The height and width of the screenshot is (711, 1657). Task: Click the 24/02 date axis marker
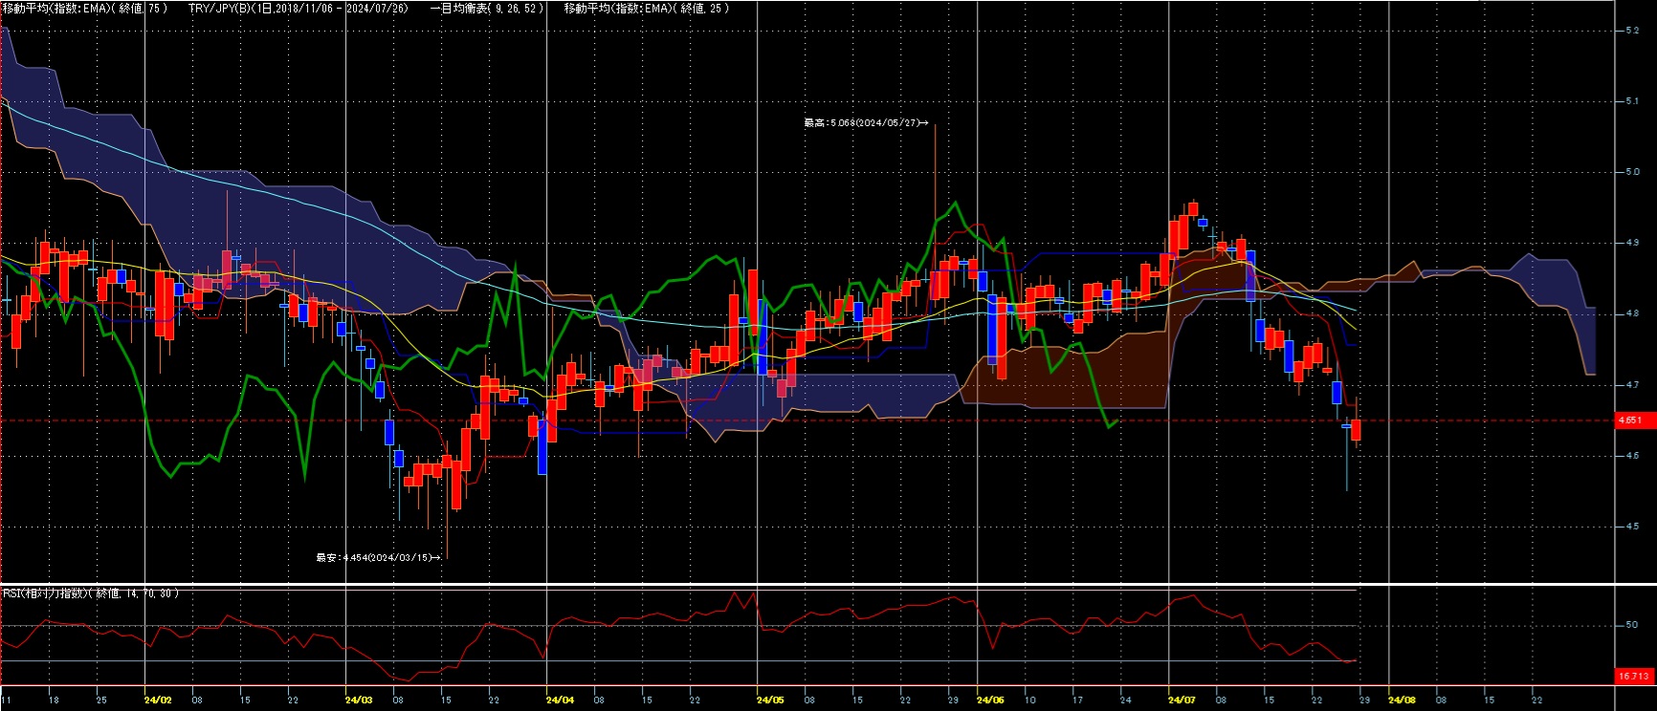(157, 700)
